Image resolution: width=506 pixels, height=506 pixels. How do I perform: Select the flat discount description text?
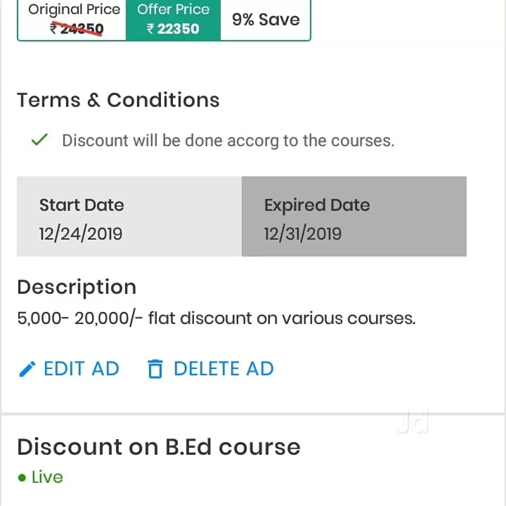[216, 318]
